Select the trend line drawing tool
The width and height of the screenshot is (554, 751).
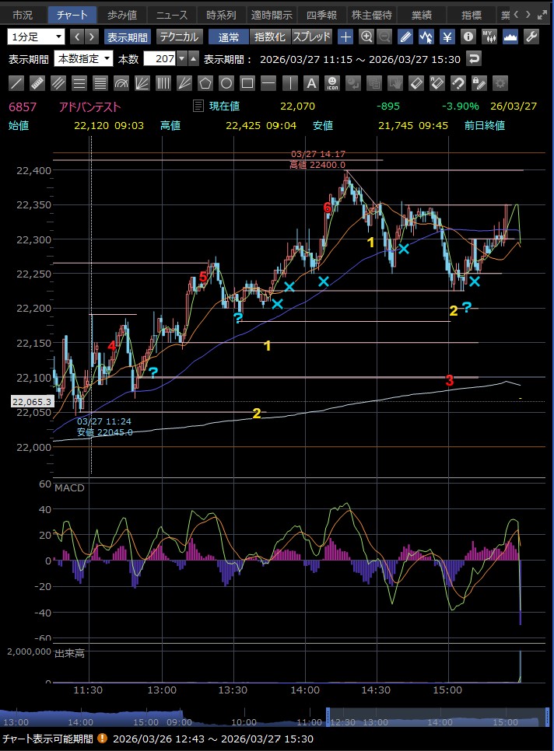pos(16,83)
